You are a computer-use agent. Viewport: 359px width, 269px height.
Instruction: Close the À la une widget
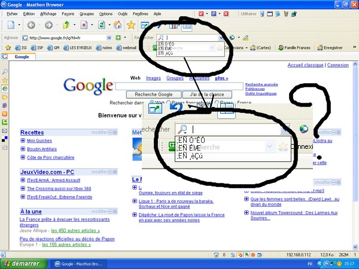[115, 212]
